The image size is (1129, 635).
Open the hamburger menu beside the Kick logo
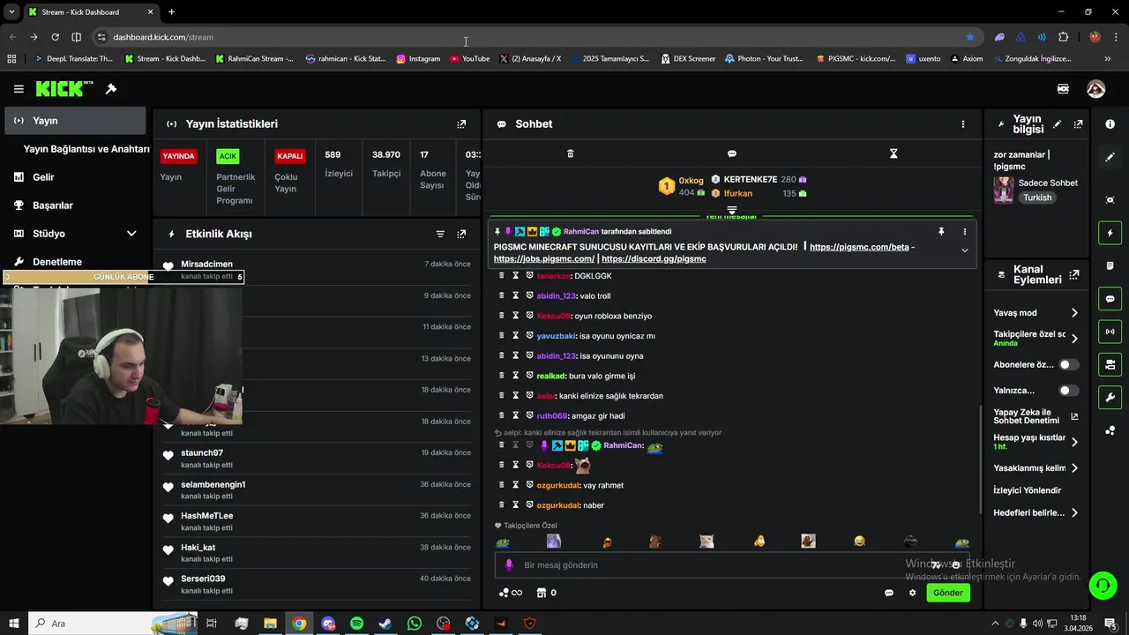tap(19, 89)
